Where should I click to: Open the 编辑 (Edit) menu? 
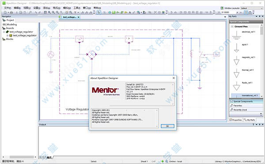17,8
